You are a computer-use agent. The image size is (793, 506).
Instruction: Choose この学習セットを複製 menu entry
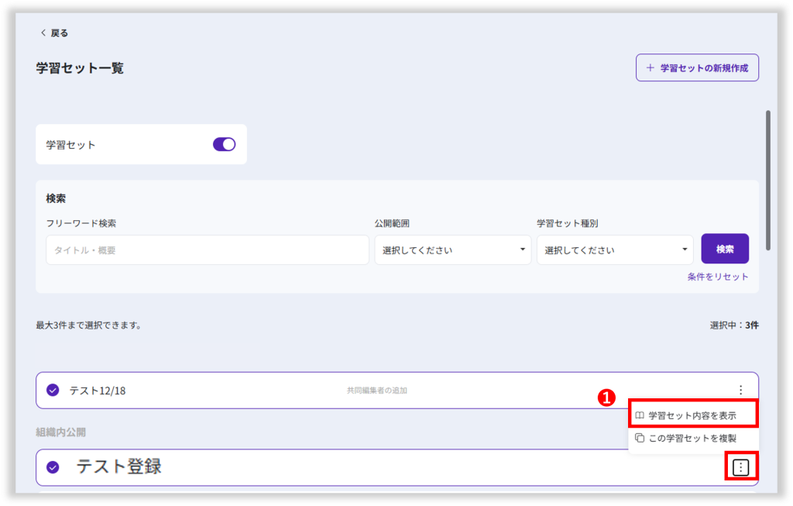click(x=692, y=438)
